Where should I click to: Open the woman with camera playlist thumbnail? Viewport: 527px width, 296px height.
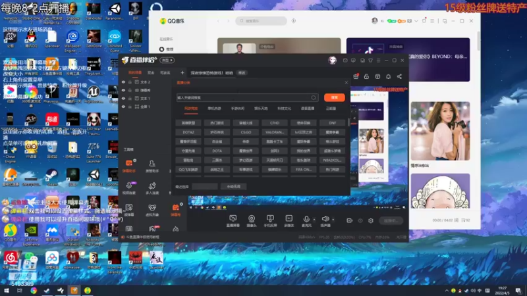click(440, 131)
